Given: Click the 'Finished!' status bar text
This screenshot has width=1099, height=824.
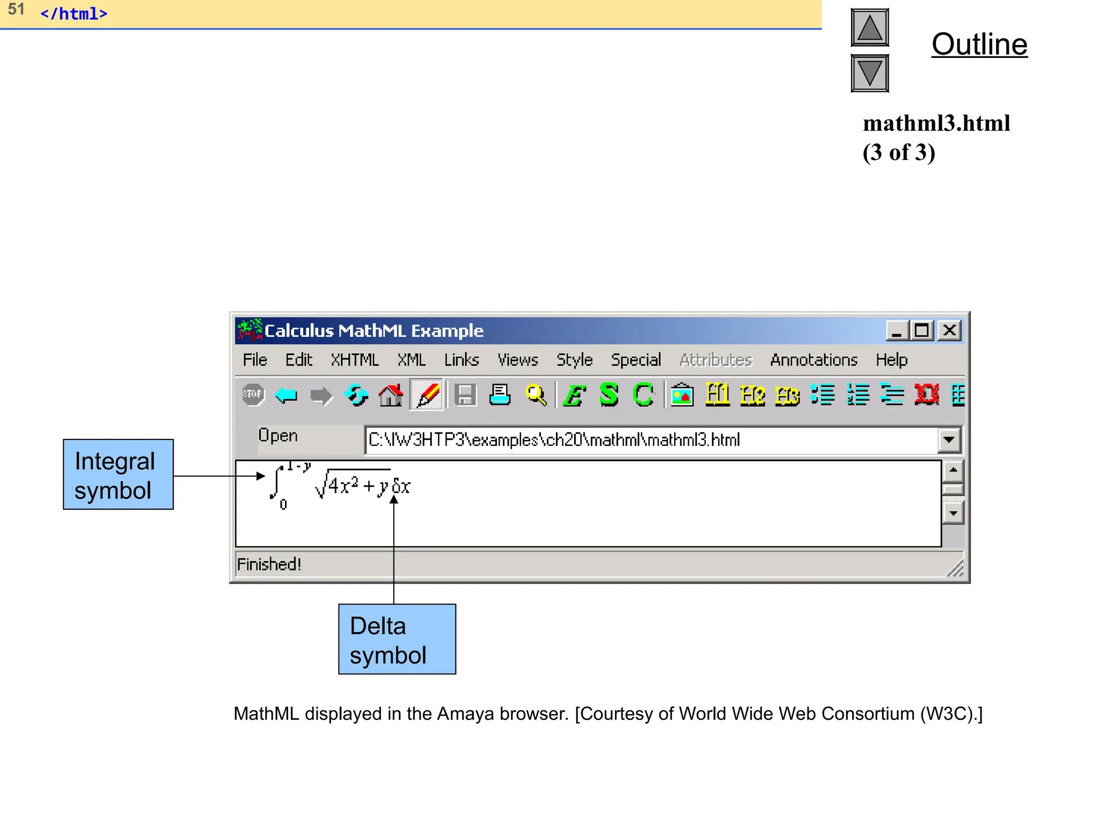Looking at the screenshot, I should (269, 564).
